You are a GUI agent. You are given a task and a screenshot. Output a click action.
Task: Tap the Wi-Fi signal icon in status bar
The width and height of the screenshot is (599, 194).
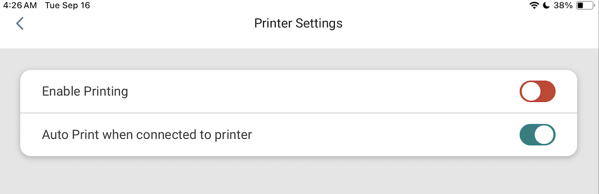(534, 5)
